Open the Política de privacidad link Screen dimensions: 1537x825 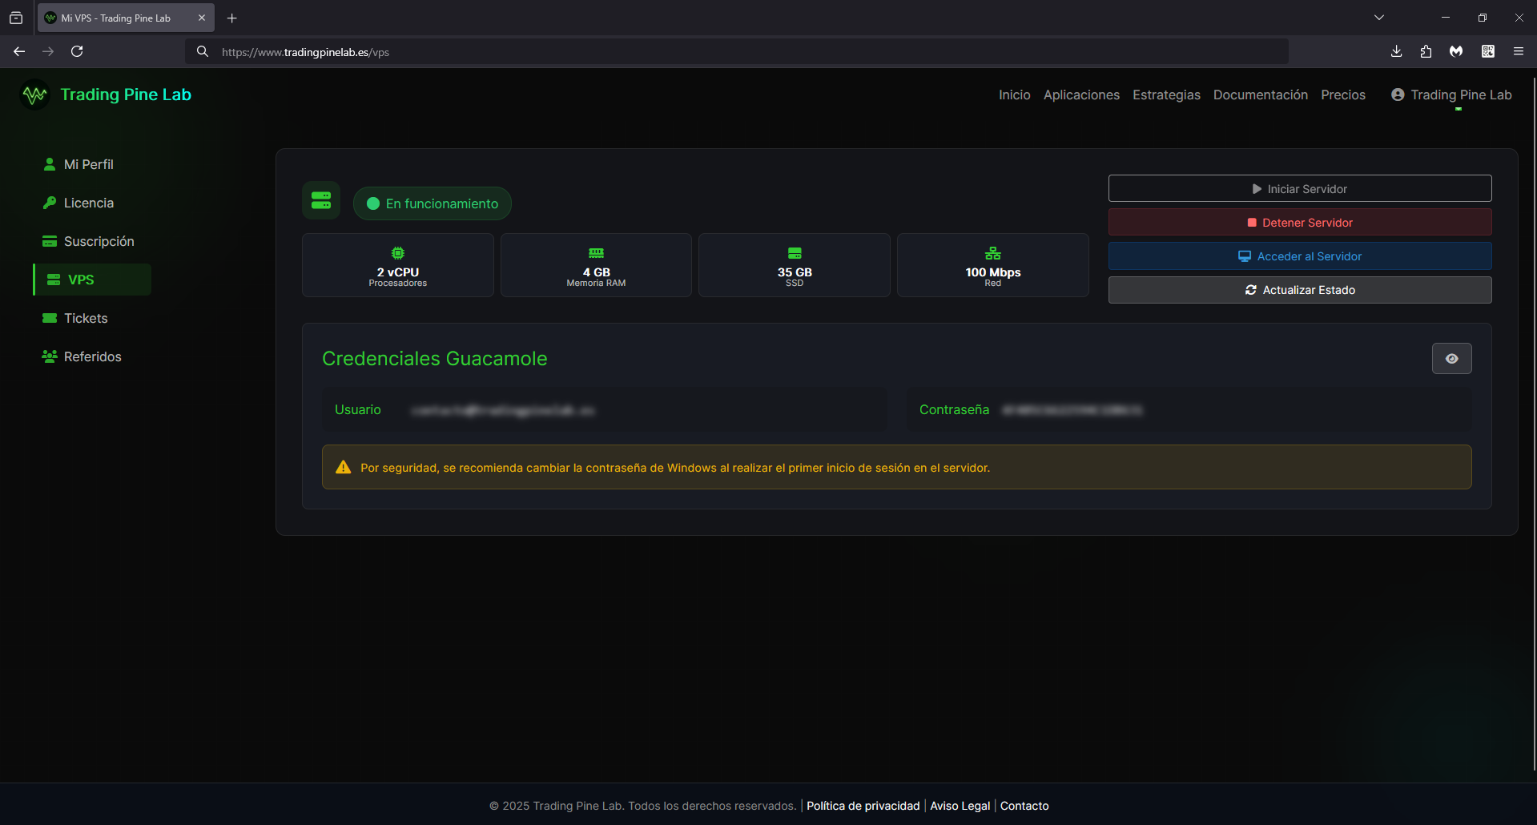tap(863, 806)
